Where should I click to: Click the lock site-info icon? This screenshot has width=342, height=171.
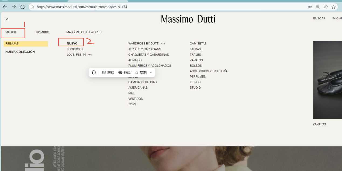32,7
